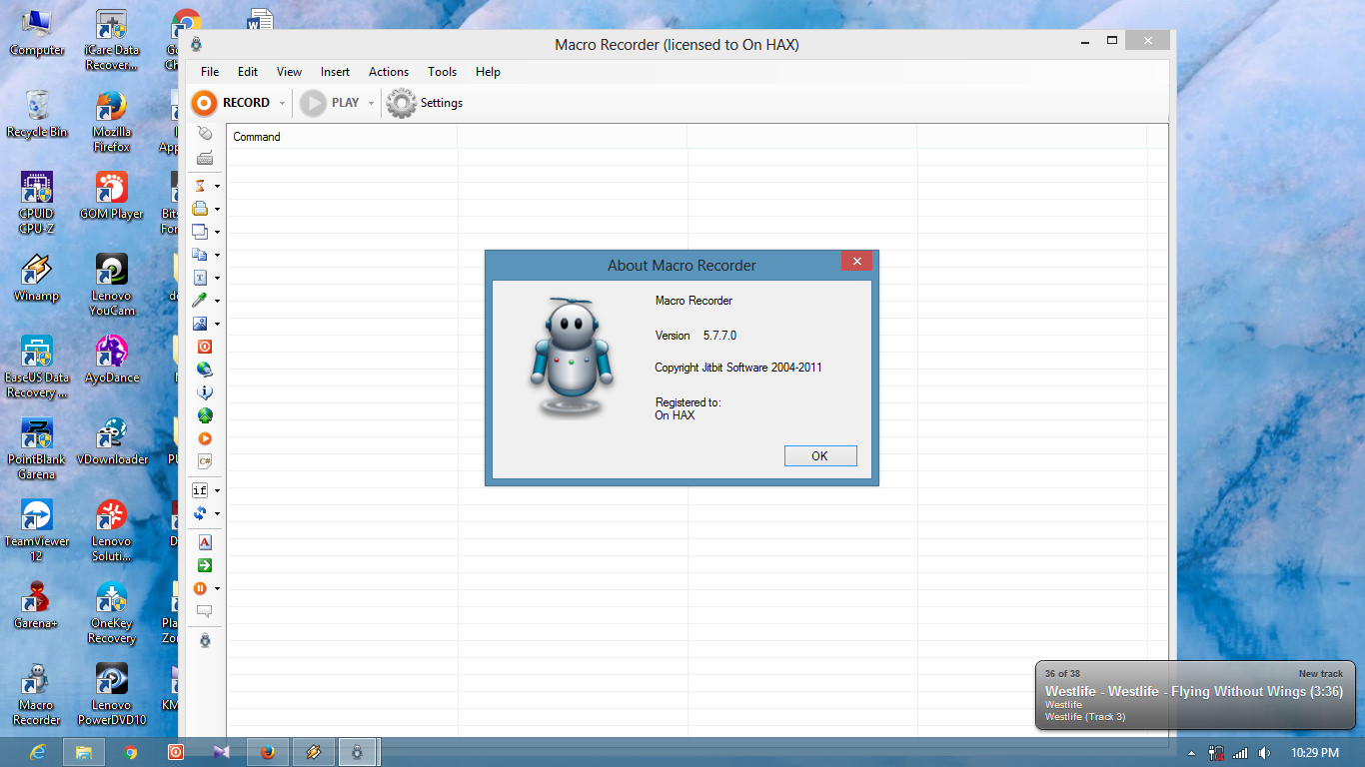
Task: Insert an IF statement command
Action: pyautogui.click(x=201, y=489)
